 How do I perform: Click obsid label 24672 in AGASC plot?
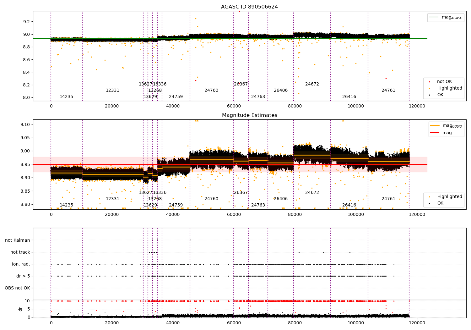pos(312,84)
